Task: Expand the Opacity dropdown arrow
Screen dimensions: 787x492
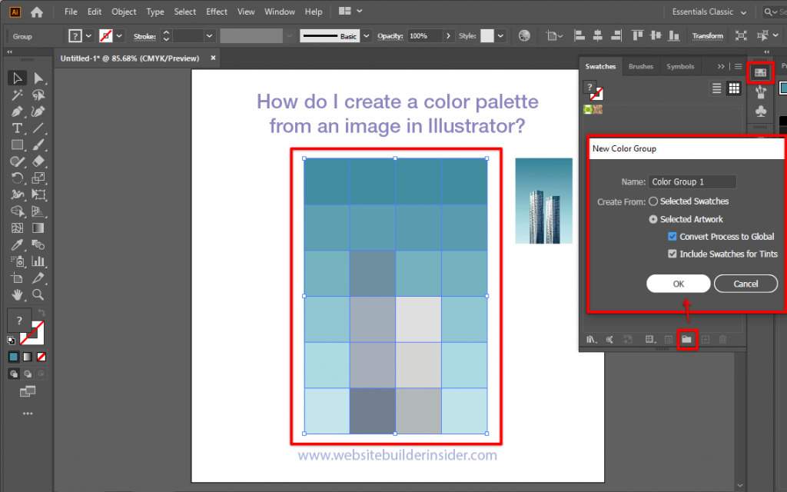Action: point(449,36)
